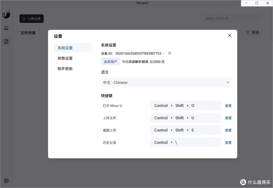273x188 pixels.
Task: Reset the 截图上传 shortcut
Action: pos(228,130)
